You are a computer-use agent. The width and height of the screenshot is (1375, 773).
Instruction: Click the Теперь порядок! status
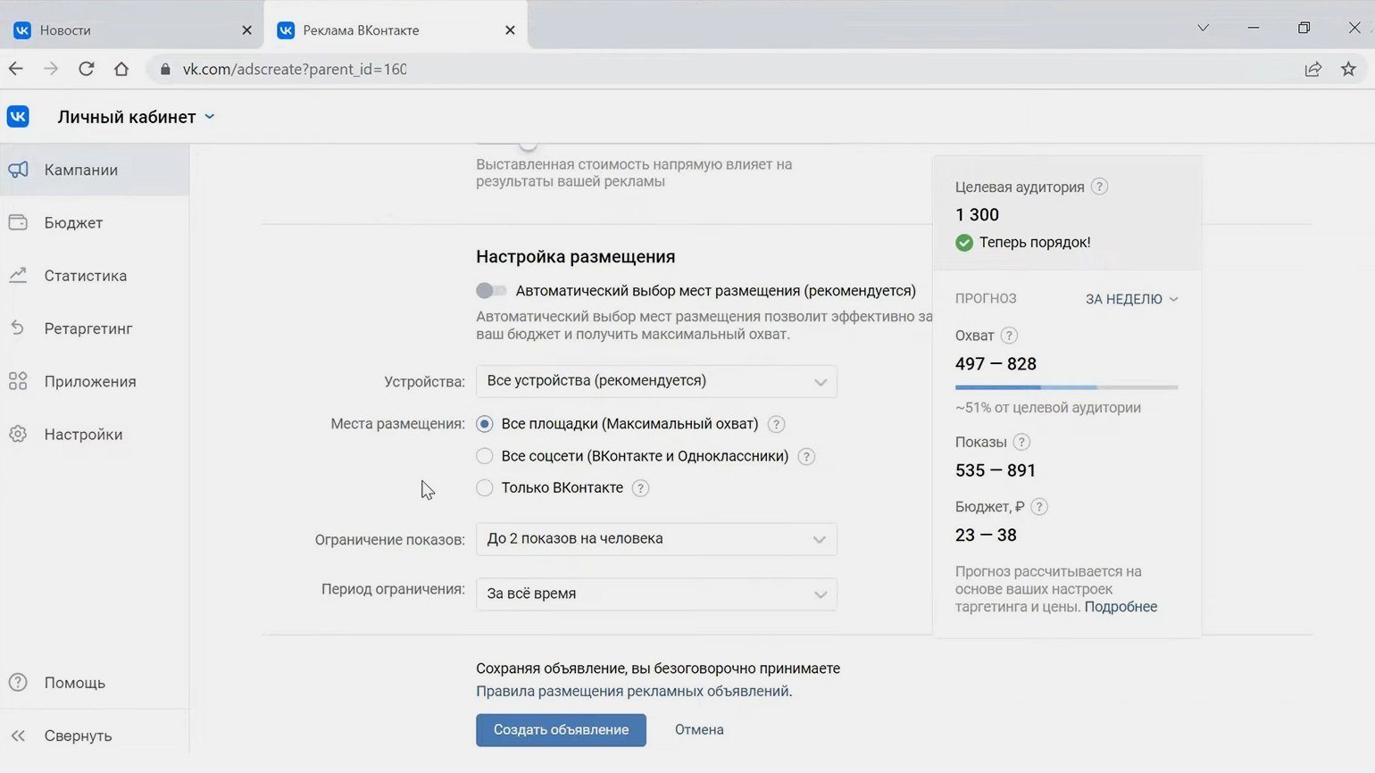click(x=1023, y=242)
